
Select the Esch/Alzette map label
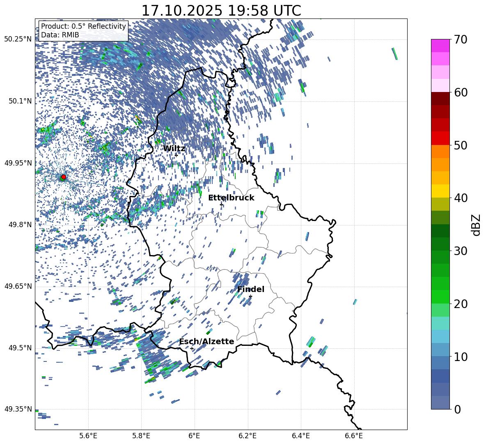pyautogui.click(x=206, y=341)
